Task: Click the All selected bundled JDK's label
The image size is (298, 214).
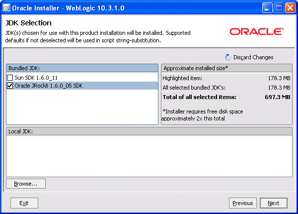Action: point(194,88)
